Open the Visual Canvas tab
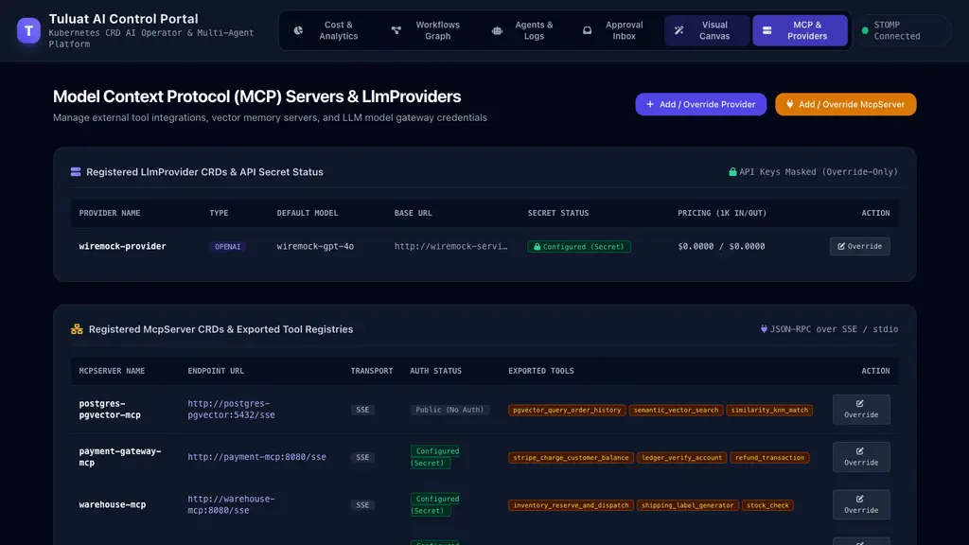This screenshot has width=969, height=545. pos(706,30)
